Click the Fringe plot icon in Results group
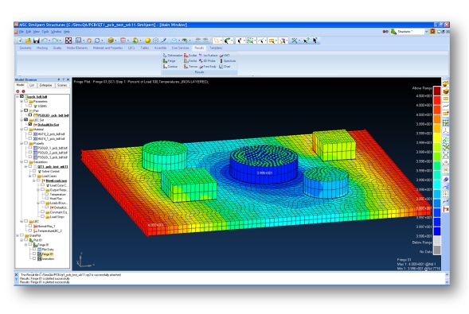 (170, 61)
